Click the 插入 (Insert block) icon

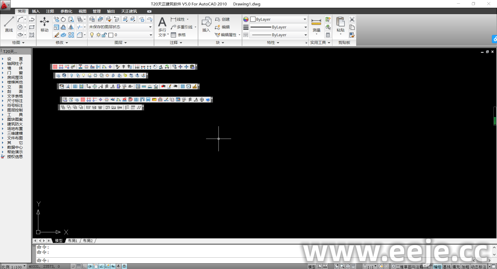pos(206,24)
